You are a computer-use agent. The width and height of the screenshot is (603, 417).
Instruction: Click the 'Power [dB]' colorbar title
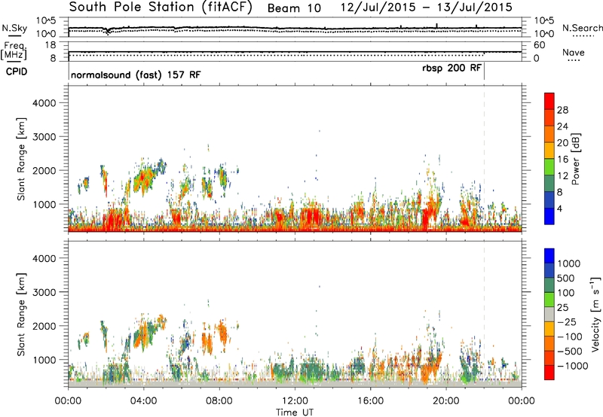[576, 159]
